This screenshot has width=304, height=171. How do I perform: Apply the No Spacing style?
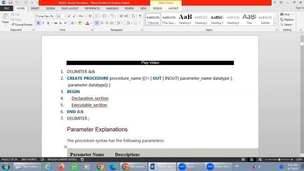169,19
